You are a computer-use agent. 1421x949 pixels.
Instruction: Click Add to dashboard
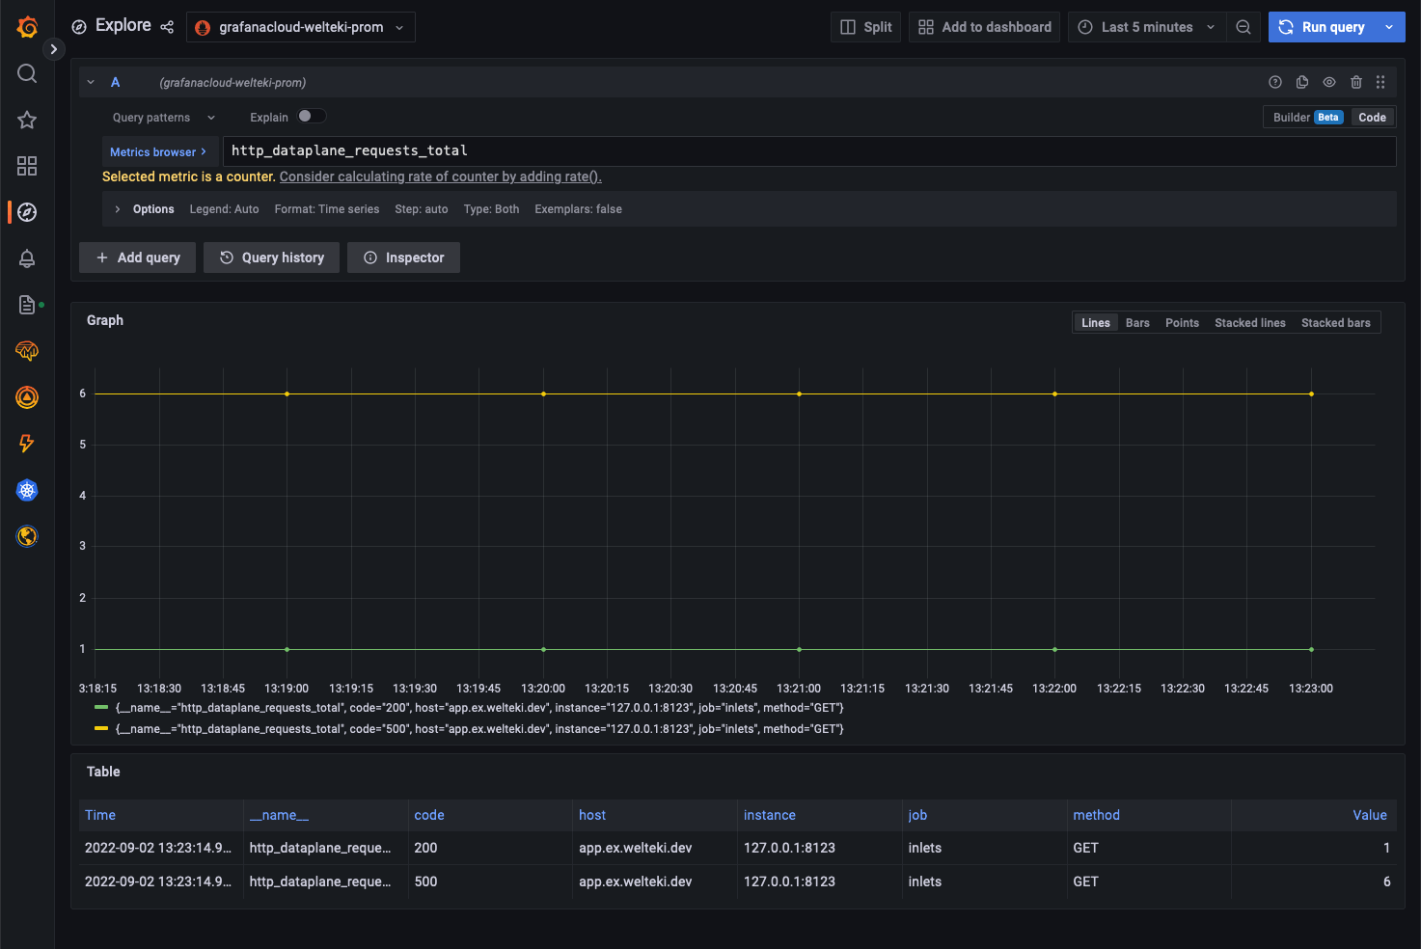pos(984,27)
